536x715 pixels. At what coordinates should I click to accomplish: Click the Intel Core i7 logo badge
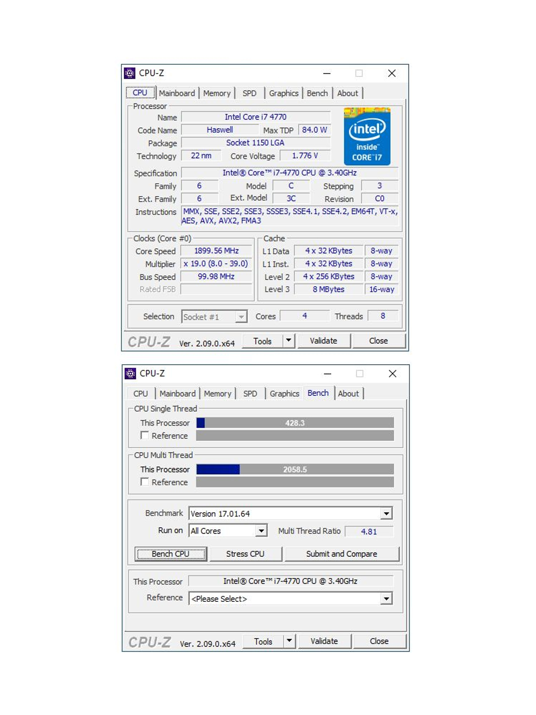tap(367, 136)
